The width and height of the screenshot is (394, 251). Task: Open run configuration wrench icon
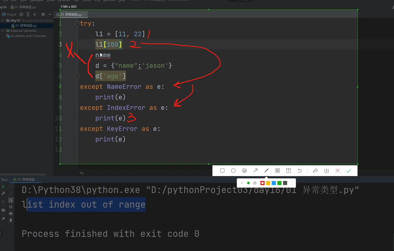(x=3, y=194)
